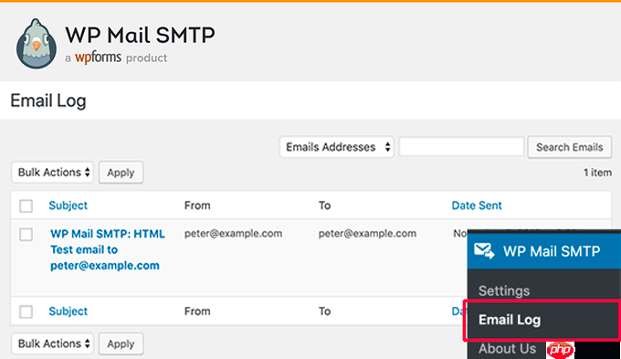Expand the bottom Bulk Actions dropdown

52,343
